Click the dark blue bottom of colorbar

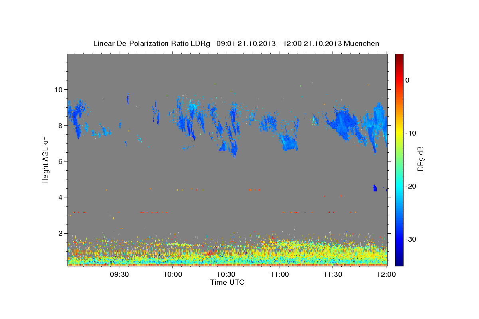click(399, 261)
